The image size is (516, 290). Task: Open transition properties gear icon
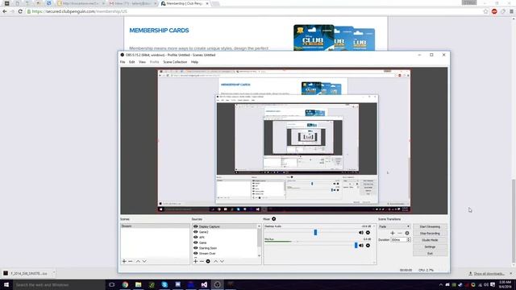coord(407,233)
